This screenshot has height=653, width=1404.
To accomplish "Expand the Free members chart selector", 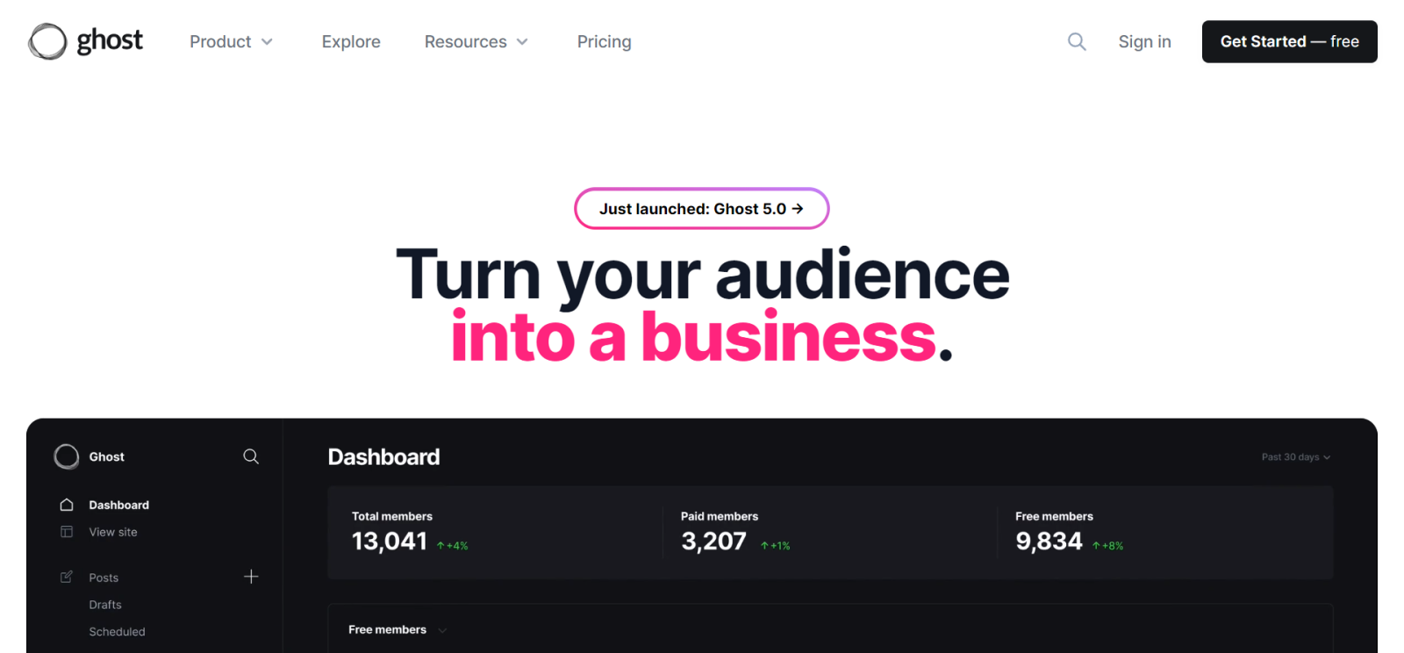I will point(395,629).
